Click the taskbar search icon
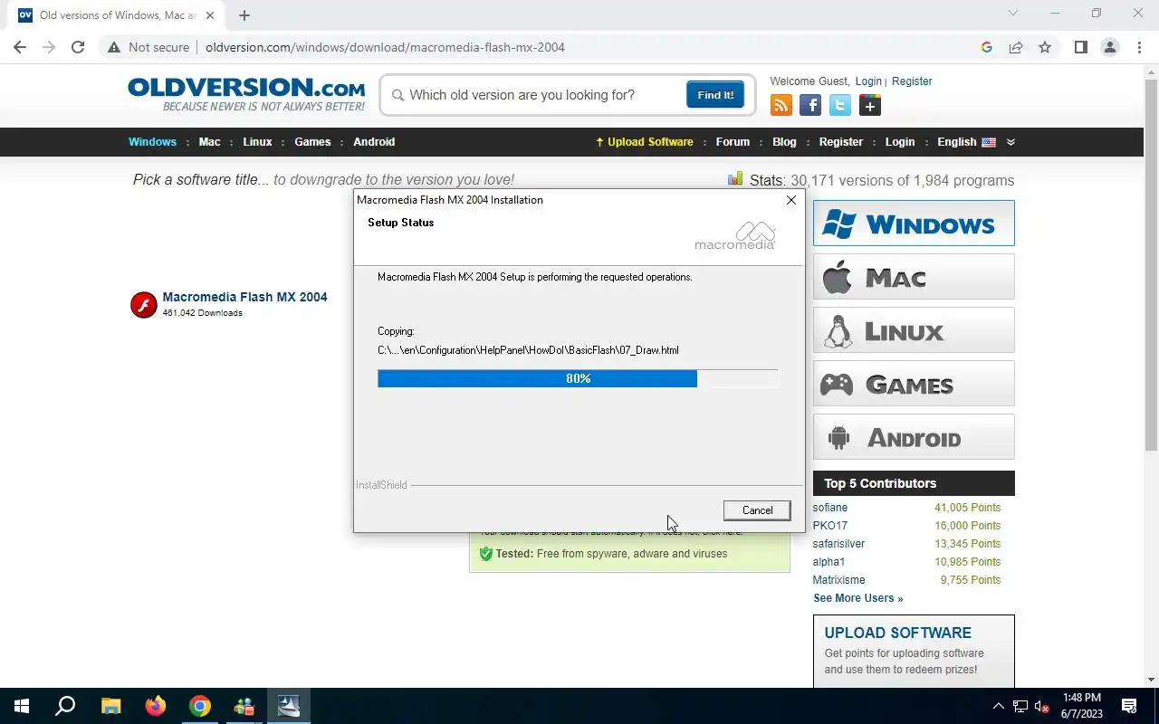The image size is (1159, 724). pyautogui.click(x=65, y=706)
